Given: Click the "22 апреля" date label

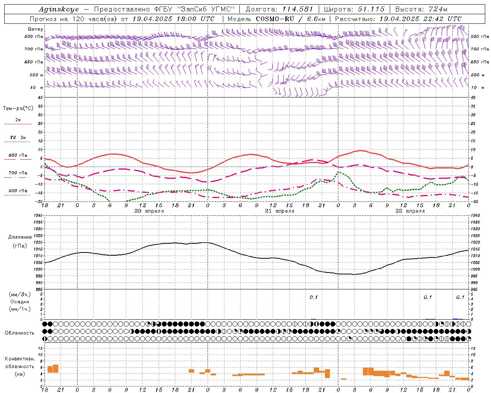Looking at the screenshot, I should [x=410, y=211].
